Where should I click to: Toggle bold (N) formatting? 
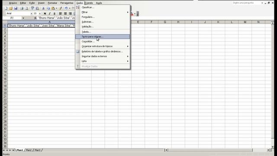pos(45,13)
